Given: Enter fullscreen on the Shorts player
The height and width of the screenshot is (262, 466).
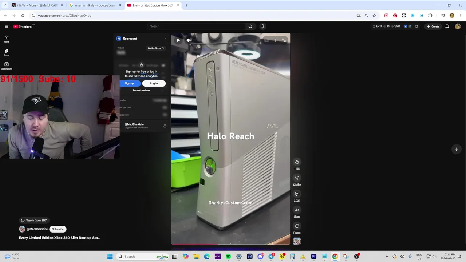Looking at the screenshot, I should click(x=284, y=40).
